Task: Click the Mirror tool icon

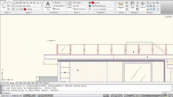Action: [154, 6]
